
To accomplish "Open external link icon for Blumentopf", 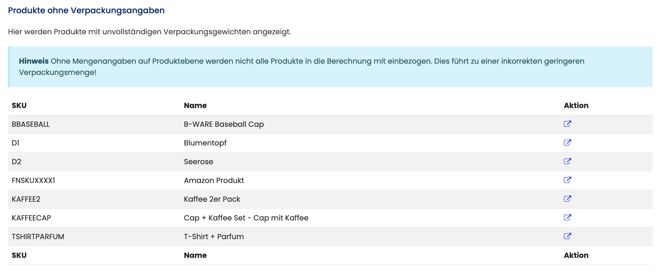I will pos(567,143).
